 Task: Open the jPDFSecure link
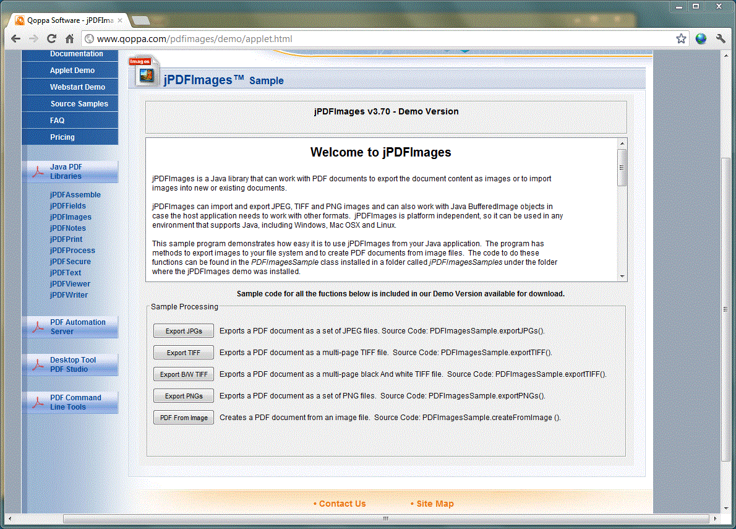tap(71, 262)
